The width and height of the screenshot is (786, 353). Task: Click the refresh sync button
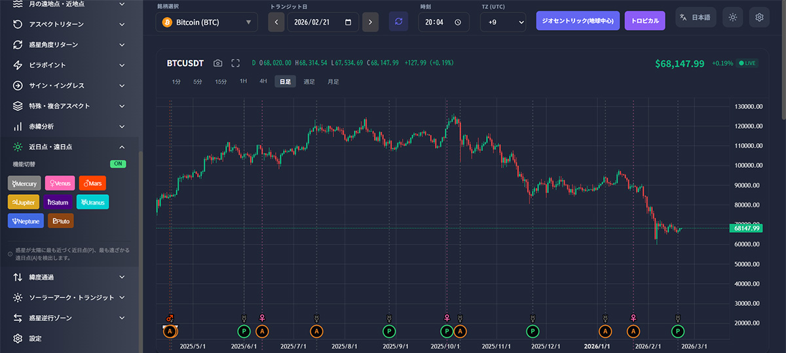click(x=398, y=22)
